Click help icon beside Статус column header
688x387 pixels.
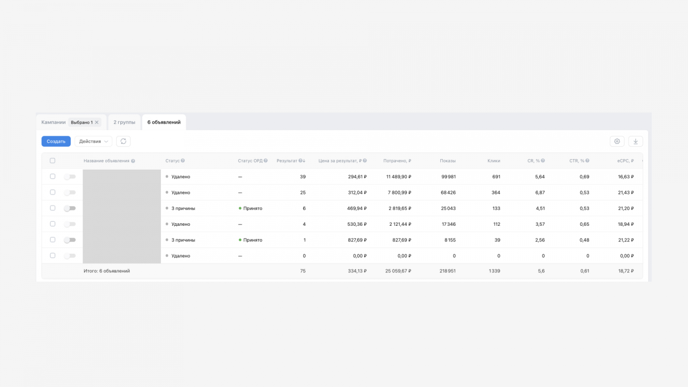click(183, 161)
